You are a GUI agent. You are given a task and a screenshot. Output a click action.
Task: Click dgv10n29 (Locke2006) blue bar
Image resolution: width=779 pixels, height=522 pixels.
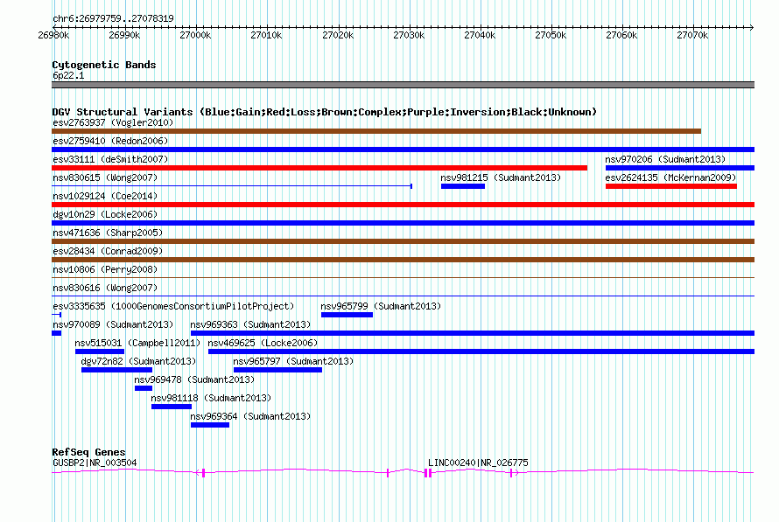coord(403,223)
